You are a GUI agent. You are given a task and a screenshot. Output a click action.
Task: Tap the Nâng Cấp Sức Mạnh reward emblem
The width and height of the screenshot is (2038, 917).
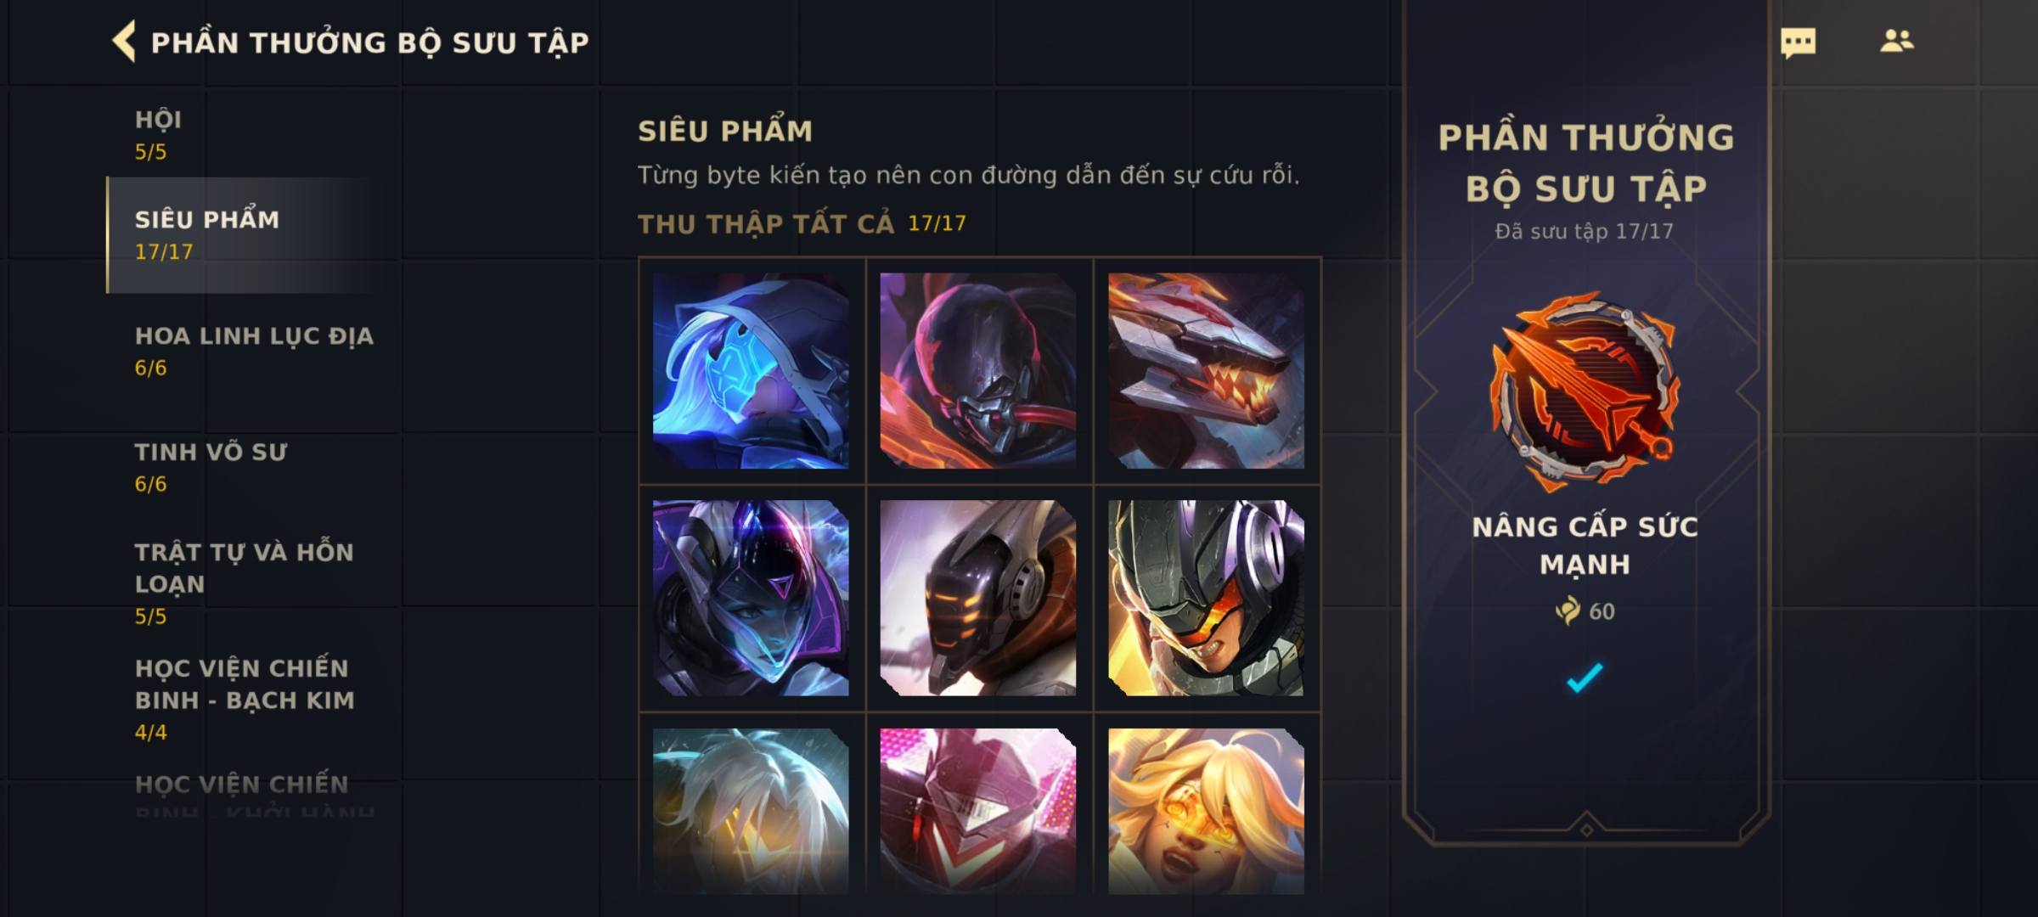pos(1585,391)
